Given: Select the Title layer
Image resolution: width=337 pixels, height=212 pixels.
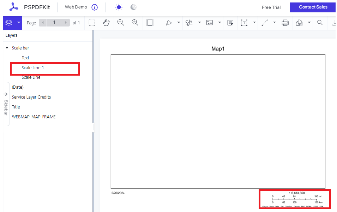Looking at the screenshot, I should [16, 107].
